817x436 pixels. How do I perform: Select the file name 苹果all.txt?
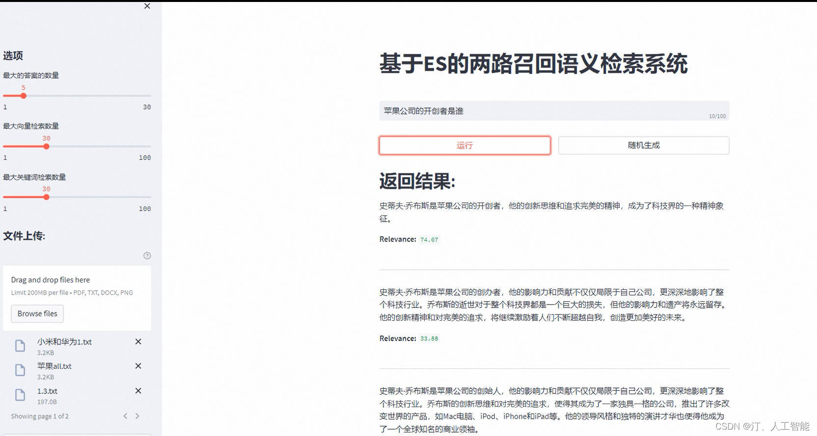pos(54,366)
